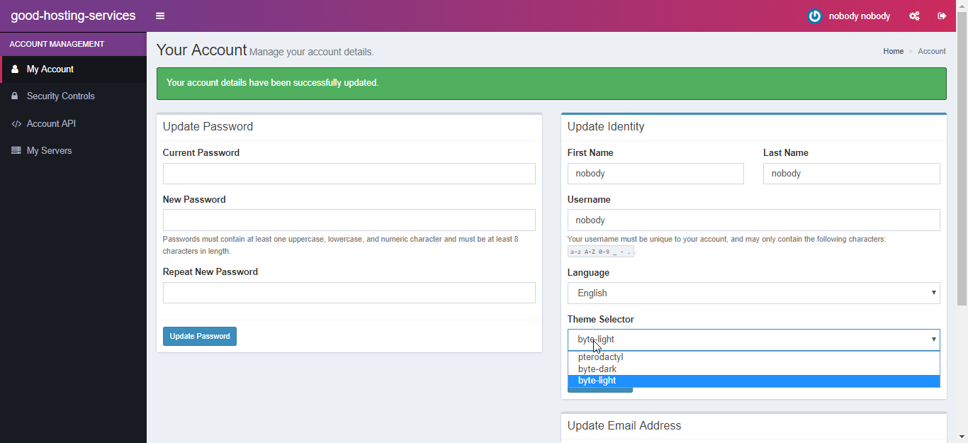Open the Language dropdown

(x=753, y=293)
